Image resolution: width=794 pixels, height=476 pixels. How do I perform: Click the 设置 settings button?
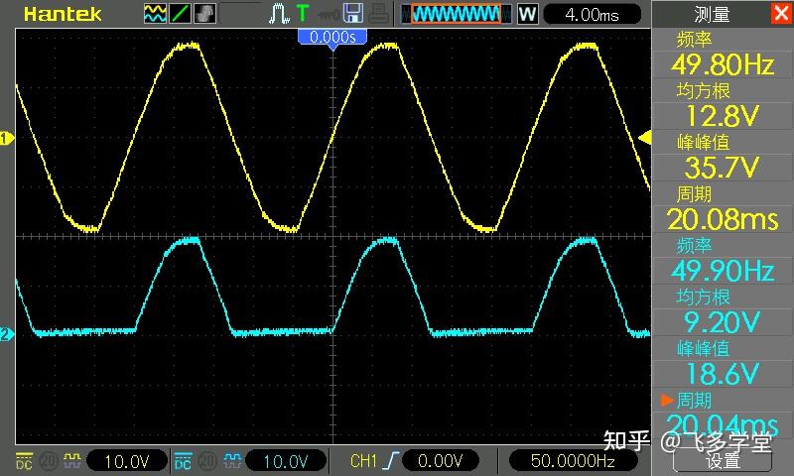tap(723, 460)
